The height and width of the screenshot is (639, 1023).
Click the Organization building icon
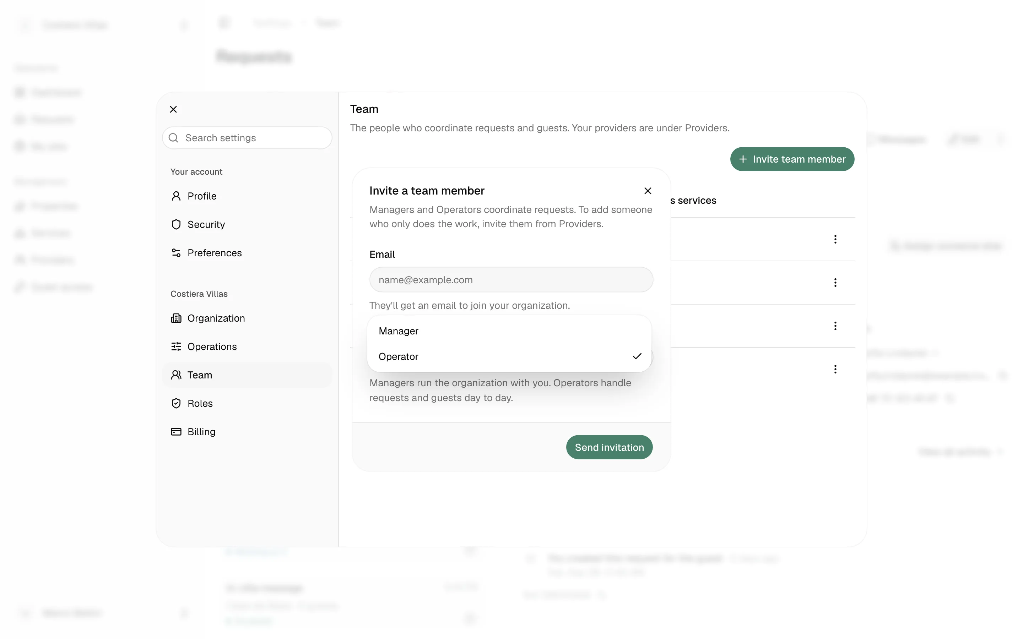176,318
